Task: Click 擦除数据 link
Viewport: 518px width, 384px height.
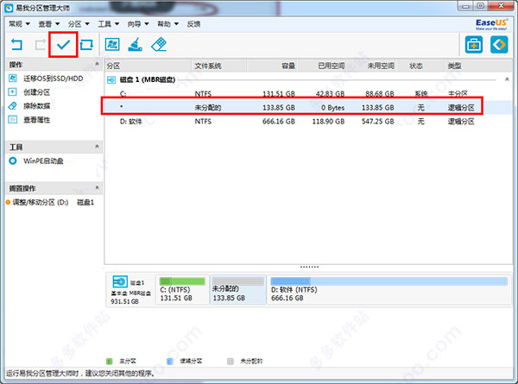Action: point(36,105)
